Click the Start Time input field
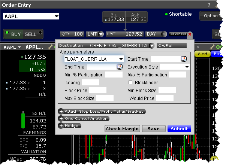The width and height of the screenshot is (226, 167). 166,59
